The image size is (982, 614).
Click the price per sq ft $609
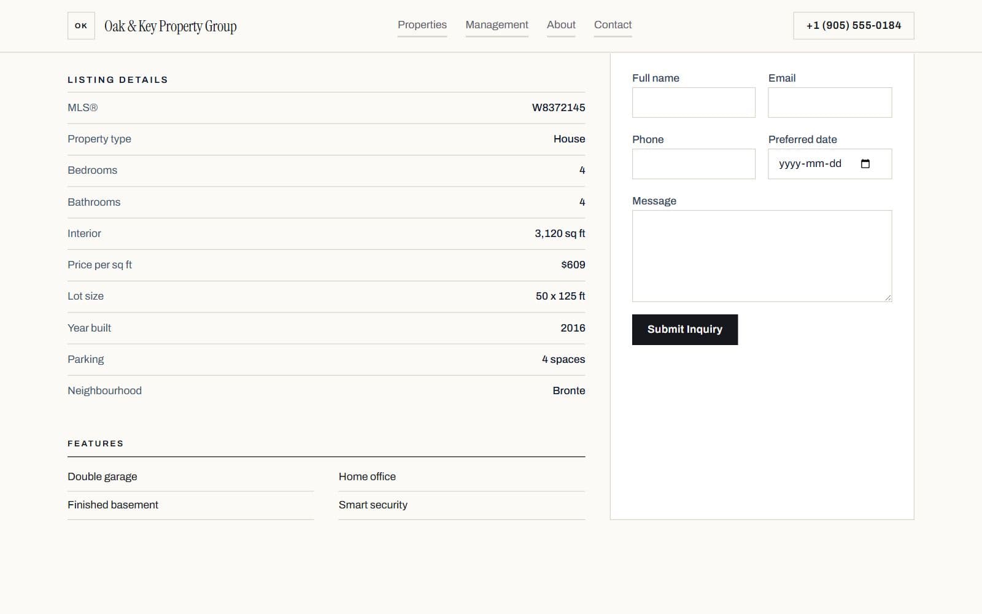tap(573, 265)
